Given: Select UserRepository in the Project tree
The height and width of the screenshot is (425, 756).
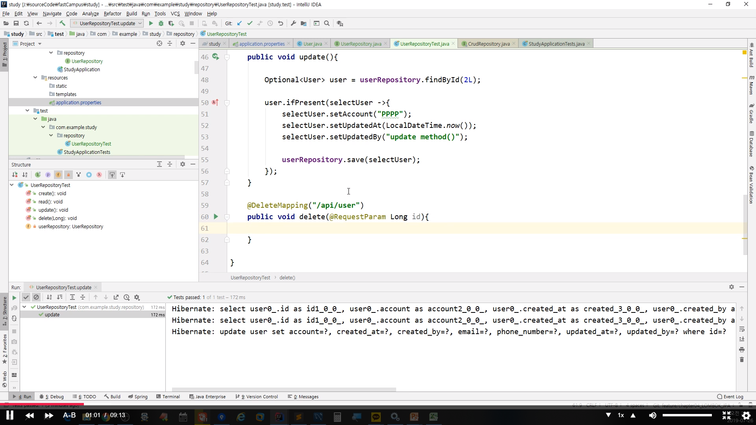Looking at the screenshot, I should (87, 61).
